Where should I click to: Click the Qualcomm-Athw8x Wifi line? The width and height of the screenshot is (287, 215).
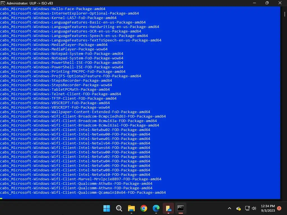pyautogui.click(x=76, y=184)
